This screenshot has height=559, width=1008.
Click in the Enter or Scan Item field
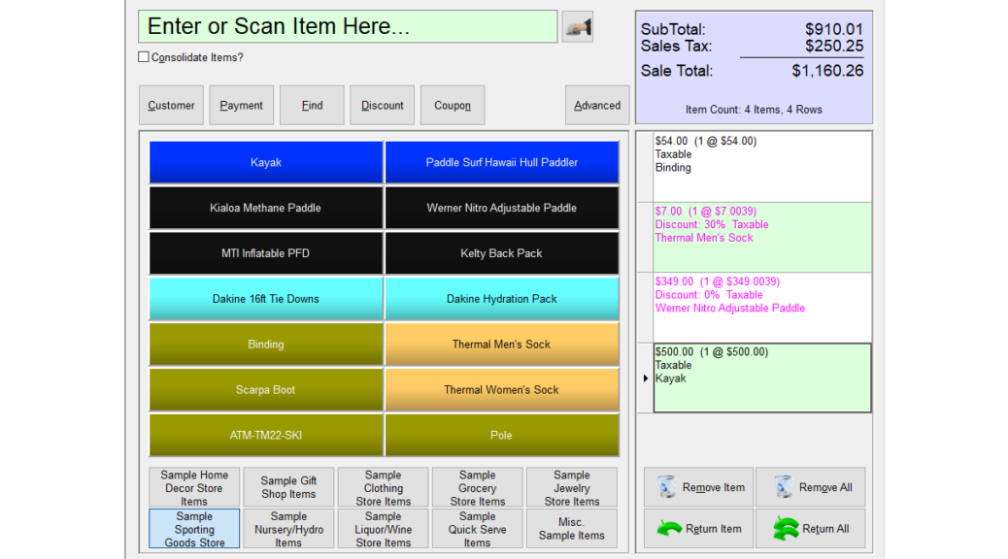[x=348, y=27]
